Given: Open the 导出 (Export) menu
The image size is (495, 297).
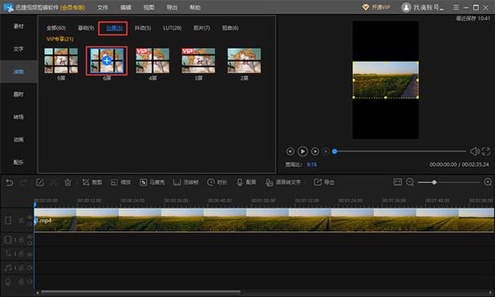Looking at the screenshot, I should coord(172,7).
